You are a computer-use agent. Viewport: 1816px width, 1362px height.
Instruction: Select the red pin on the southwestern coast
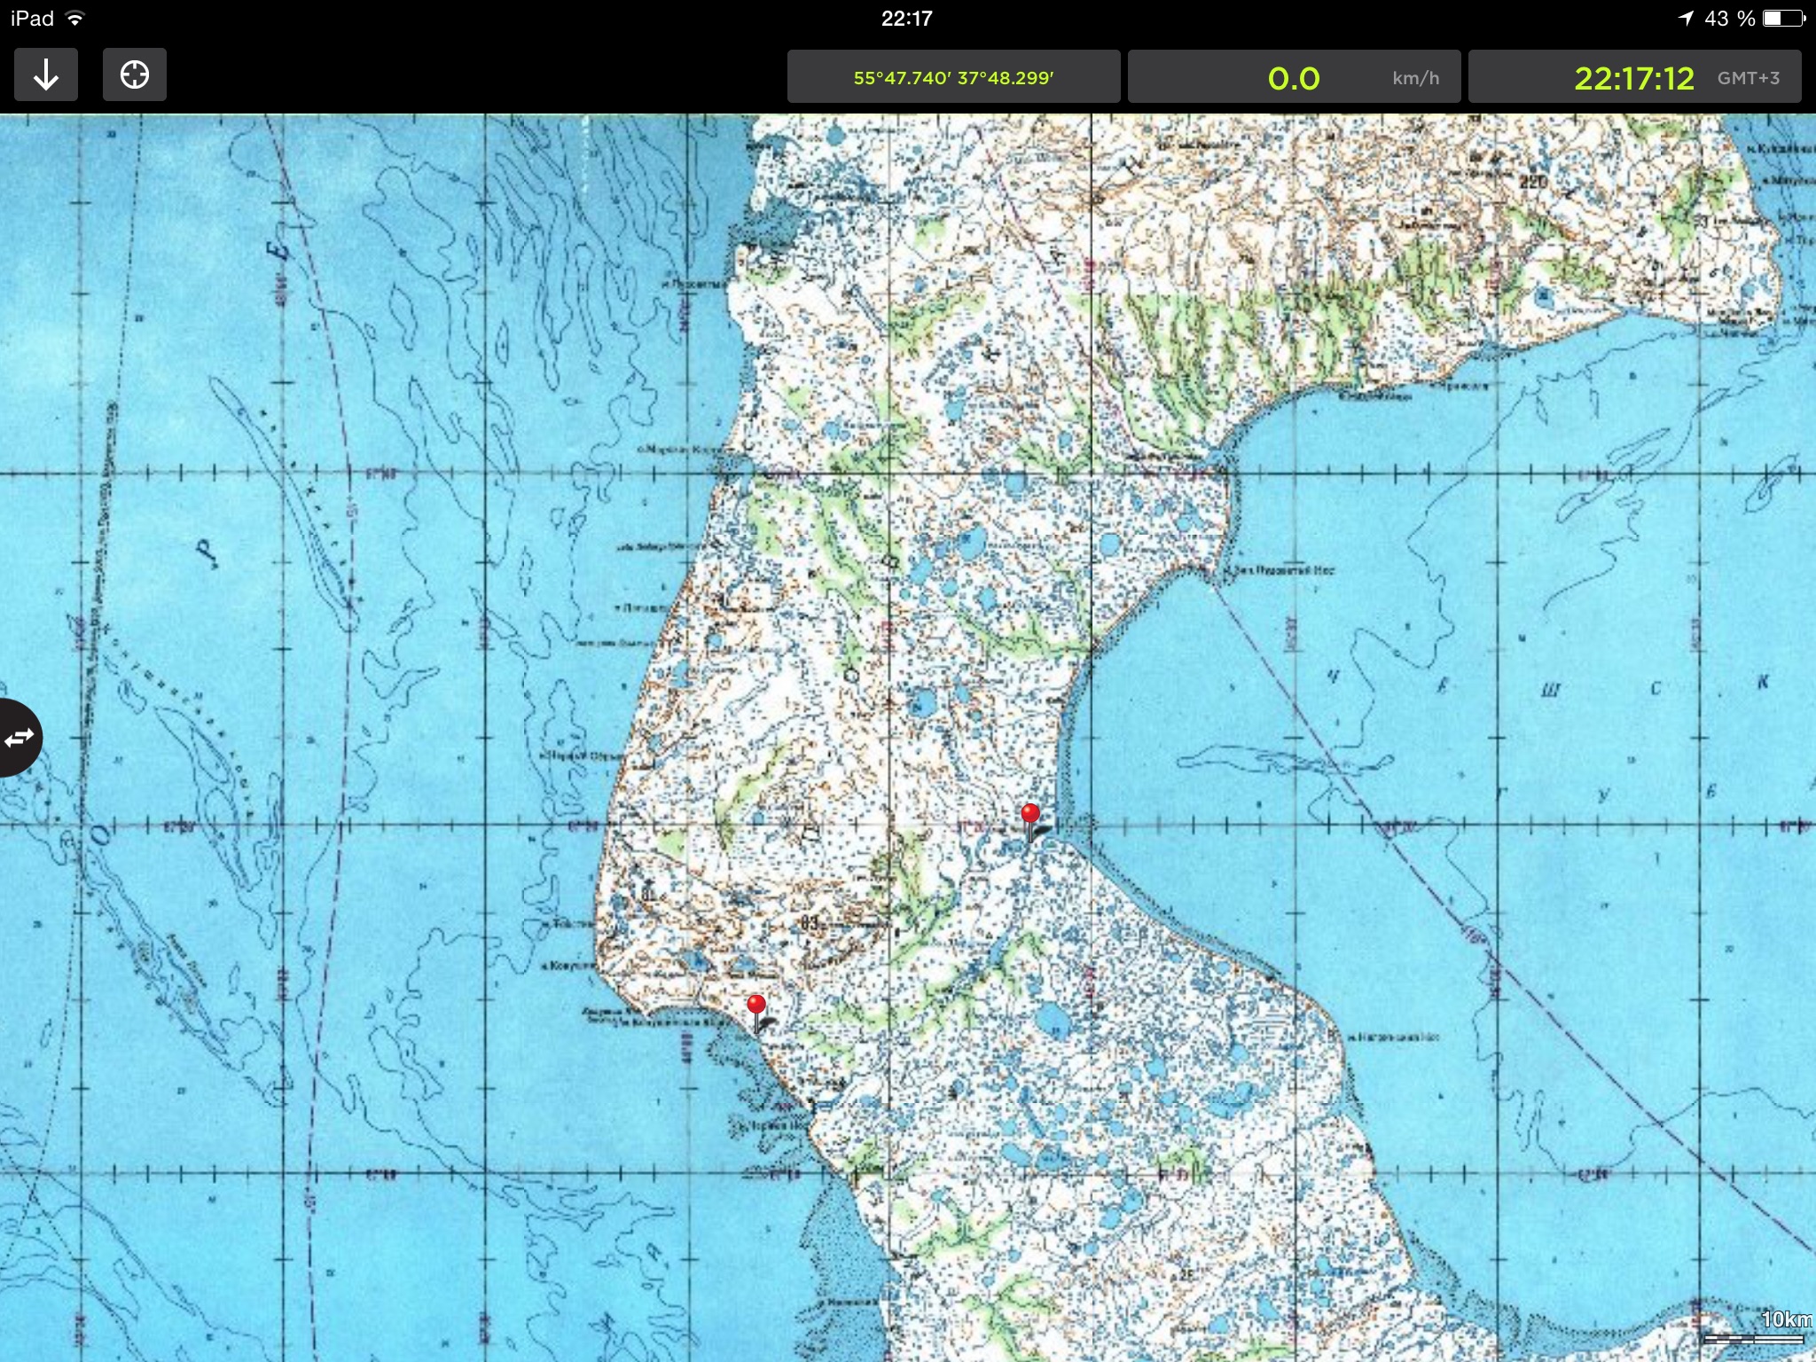pos(756,1005)
